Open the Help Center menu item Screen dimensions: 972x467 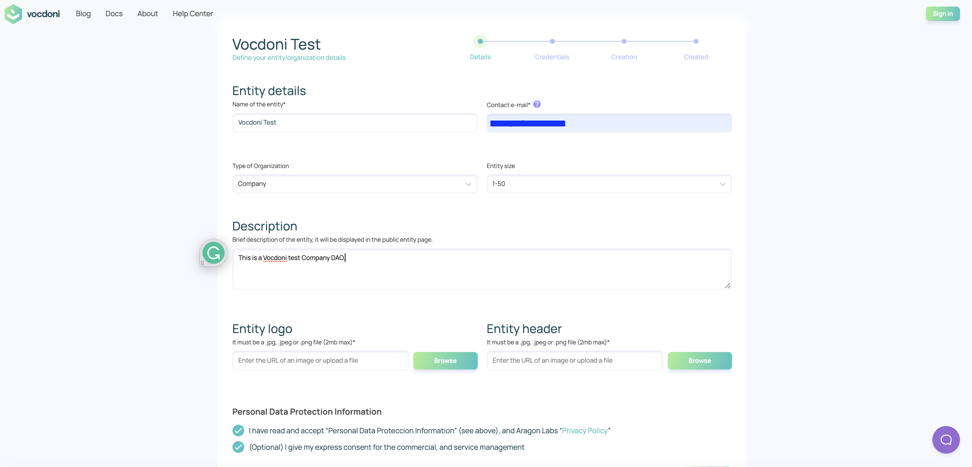point(193,13)
